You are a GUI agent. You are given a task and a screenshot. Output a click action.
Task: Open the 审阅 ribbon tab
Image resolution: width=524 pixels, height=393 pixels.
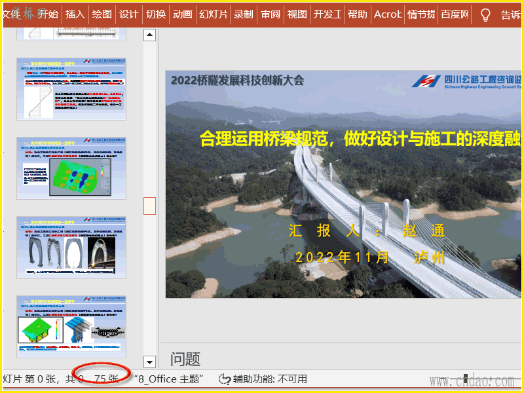(271, 14)
